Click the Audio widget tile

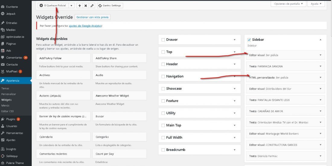tap(120, 75)
